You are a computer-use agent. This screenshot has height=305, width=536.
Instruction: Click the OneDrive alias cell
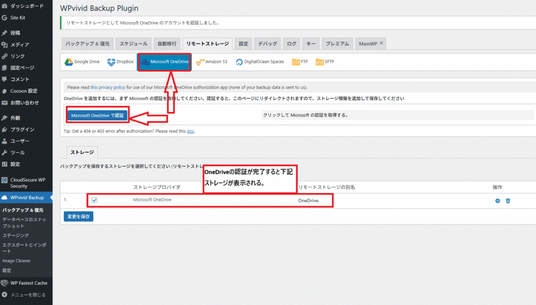pos(308,201)
